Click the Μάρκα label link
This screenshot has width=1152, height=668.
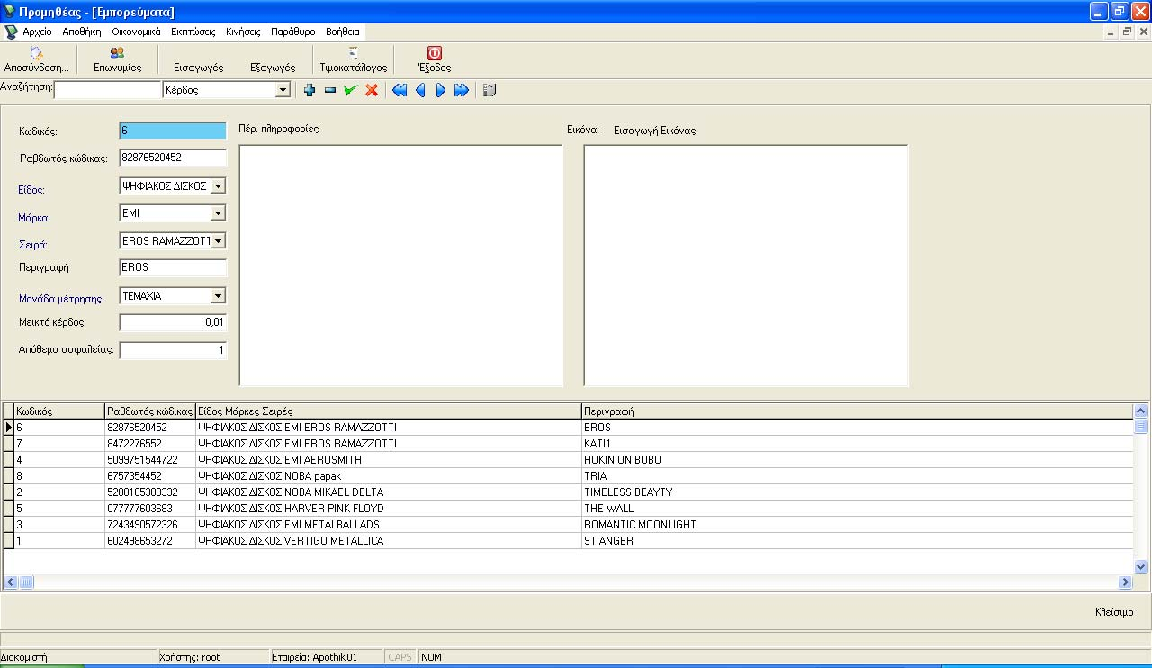[34, 218]
